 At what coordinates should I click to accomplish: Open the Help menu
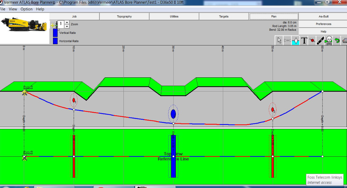[40, 9]
